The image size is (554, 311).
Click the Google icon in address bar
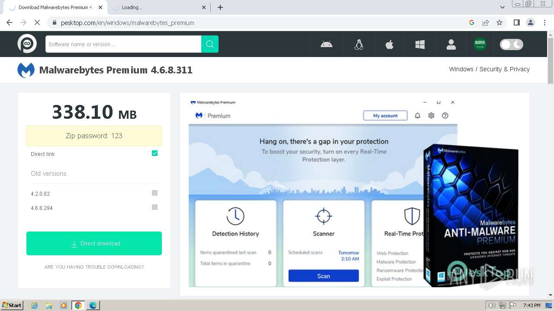[472, 22]
